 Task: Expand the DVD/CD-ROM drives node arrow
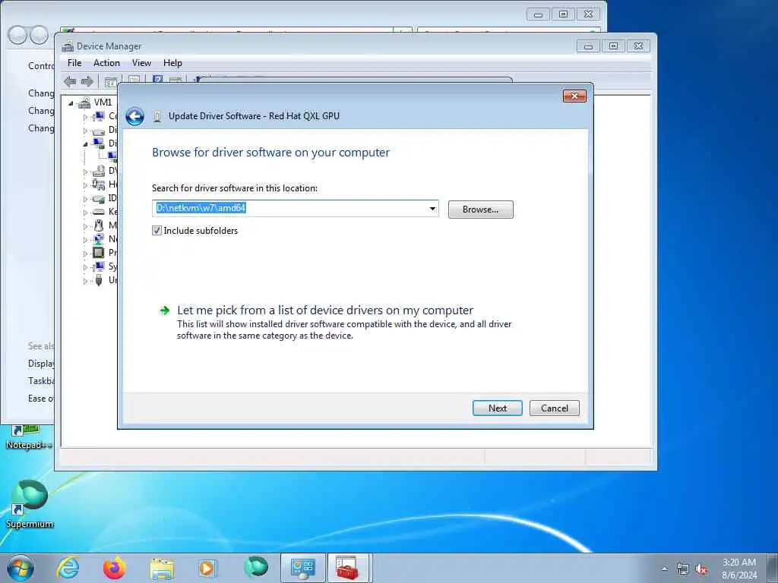click(85, 172)
